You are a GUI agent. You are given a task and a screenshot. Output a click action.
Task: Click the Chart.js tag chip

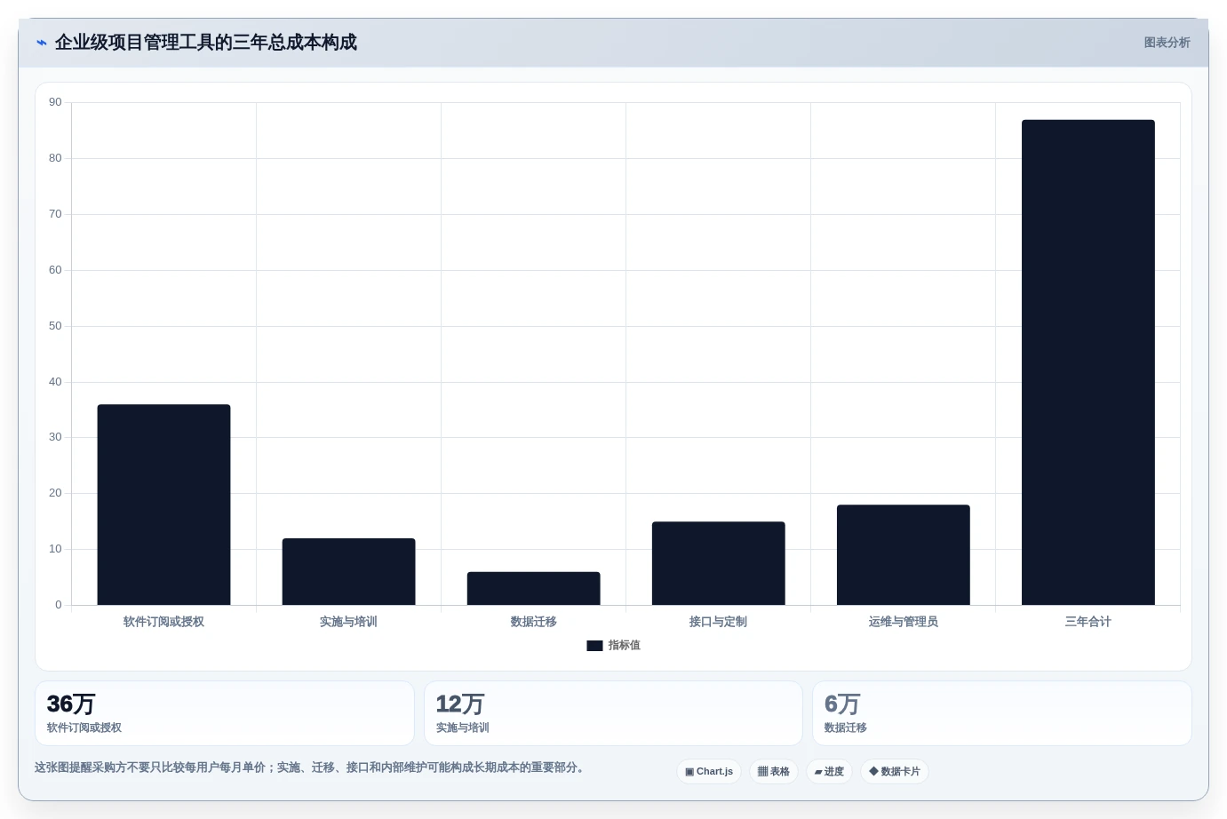[x=709, y=771]
